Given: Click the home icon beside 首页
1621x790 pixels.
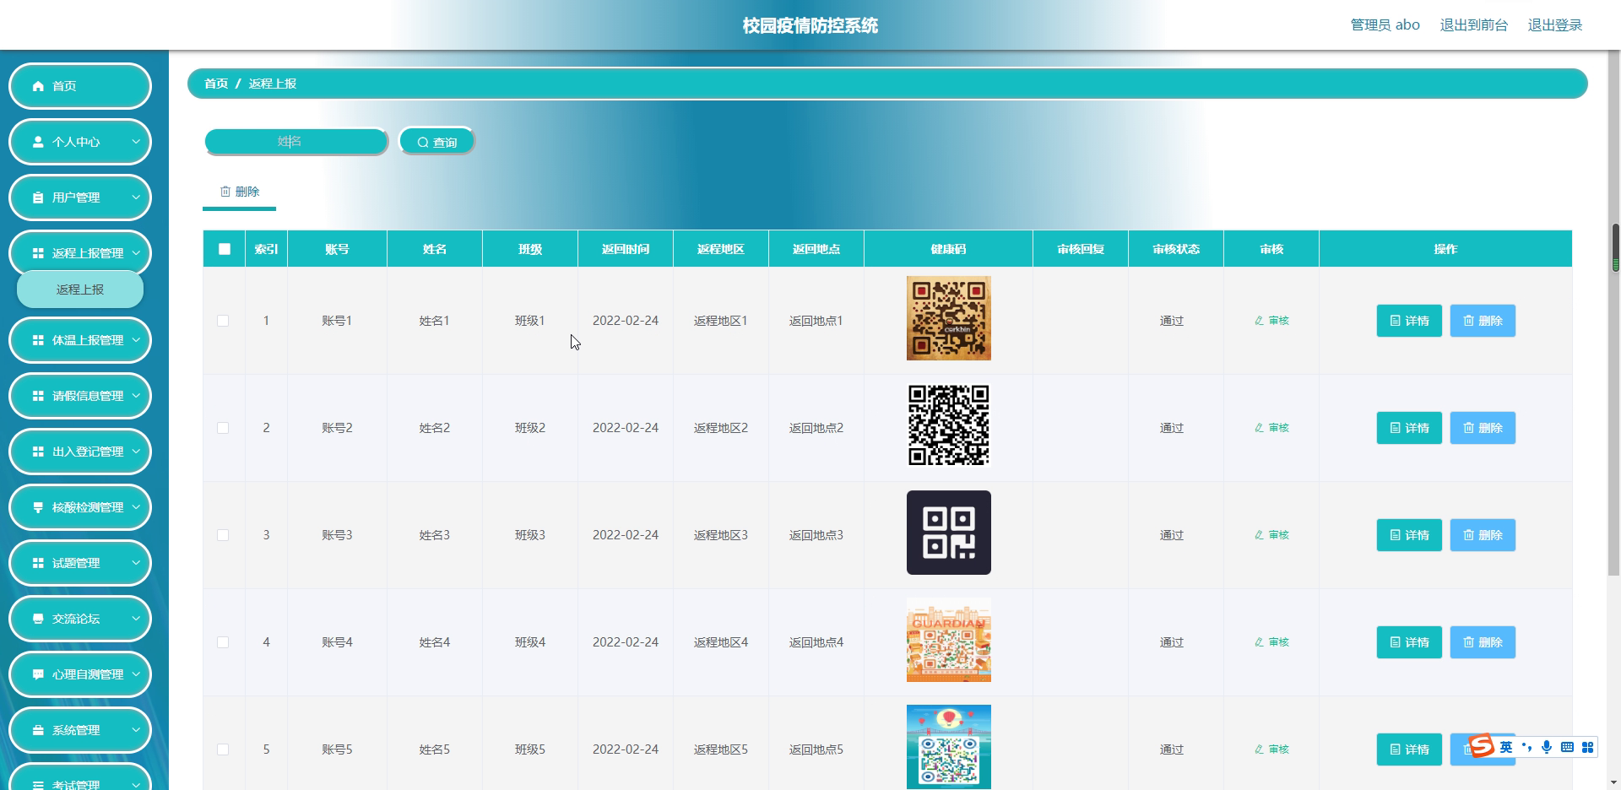Looking at the screenshot, I should pyautogui.click(x=38, y=86).
